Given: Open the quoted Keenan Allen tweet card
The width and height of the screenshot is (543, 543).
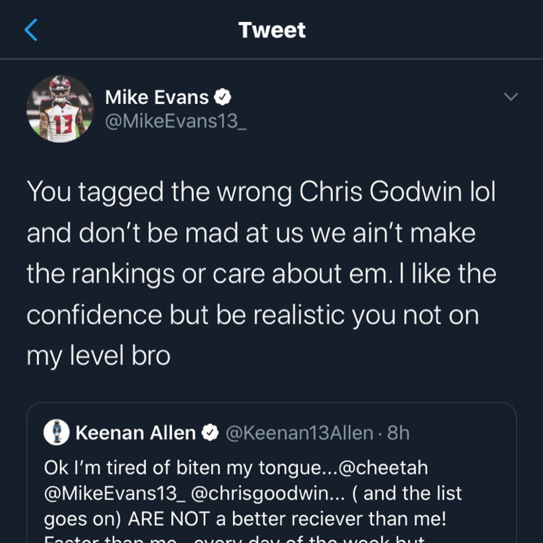Looking at the screenshot, I should coord(271,473).
